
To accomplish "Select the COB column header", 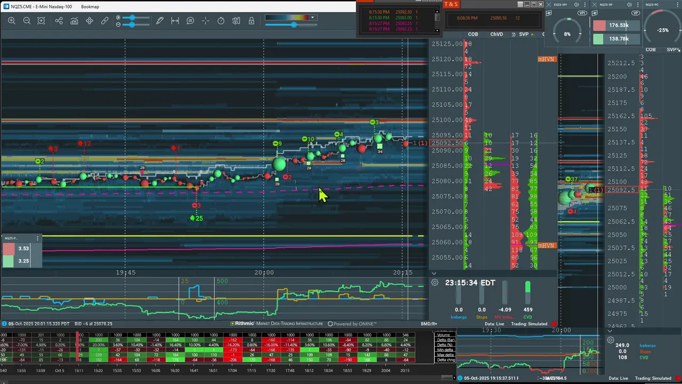I will 473,34.
